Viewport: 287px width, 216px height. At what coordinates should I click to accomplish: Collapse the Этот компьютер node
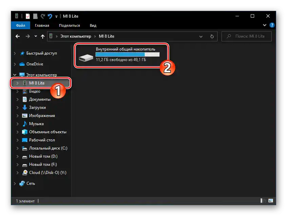[x=15, y=75]
